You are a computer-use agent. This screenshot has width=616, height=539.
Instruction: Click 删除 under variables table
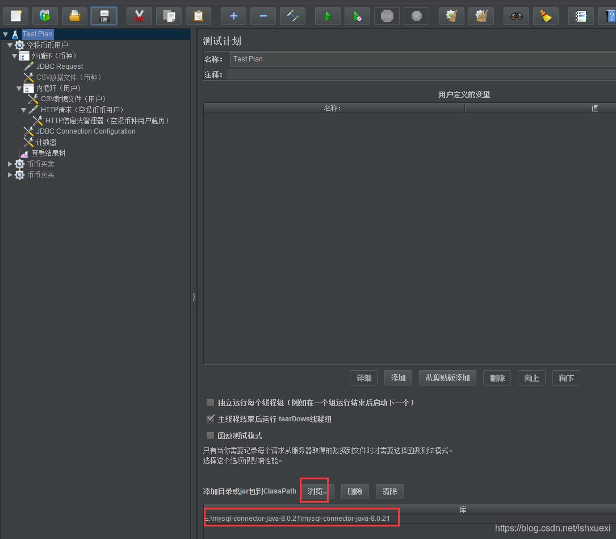pos(497,378)
